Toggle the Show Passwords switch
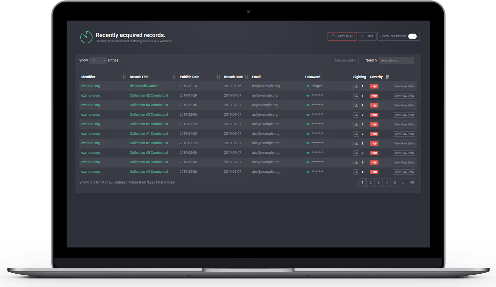The image size is (496, 287). point(412,36)
